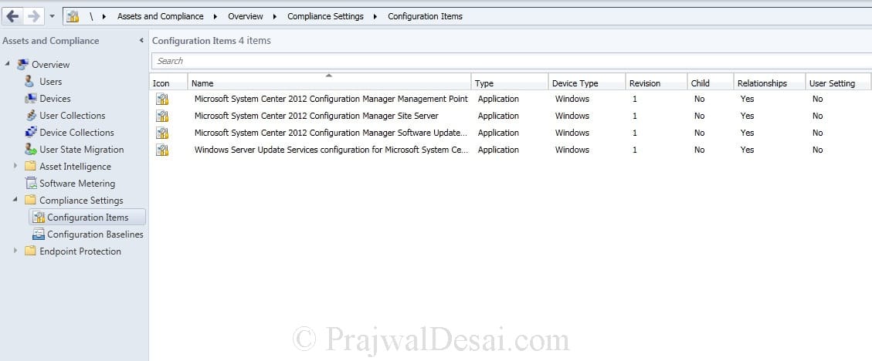
Task: Click the Management Point row icon
Action: pyautogui.click(x=162, y=99)
